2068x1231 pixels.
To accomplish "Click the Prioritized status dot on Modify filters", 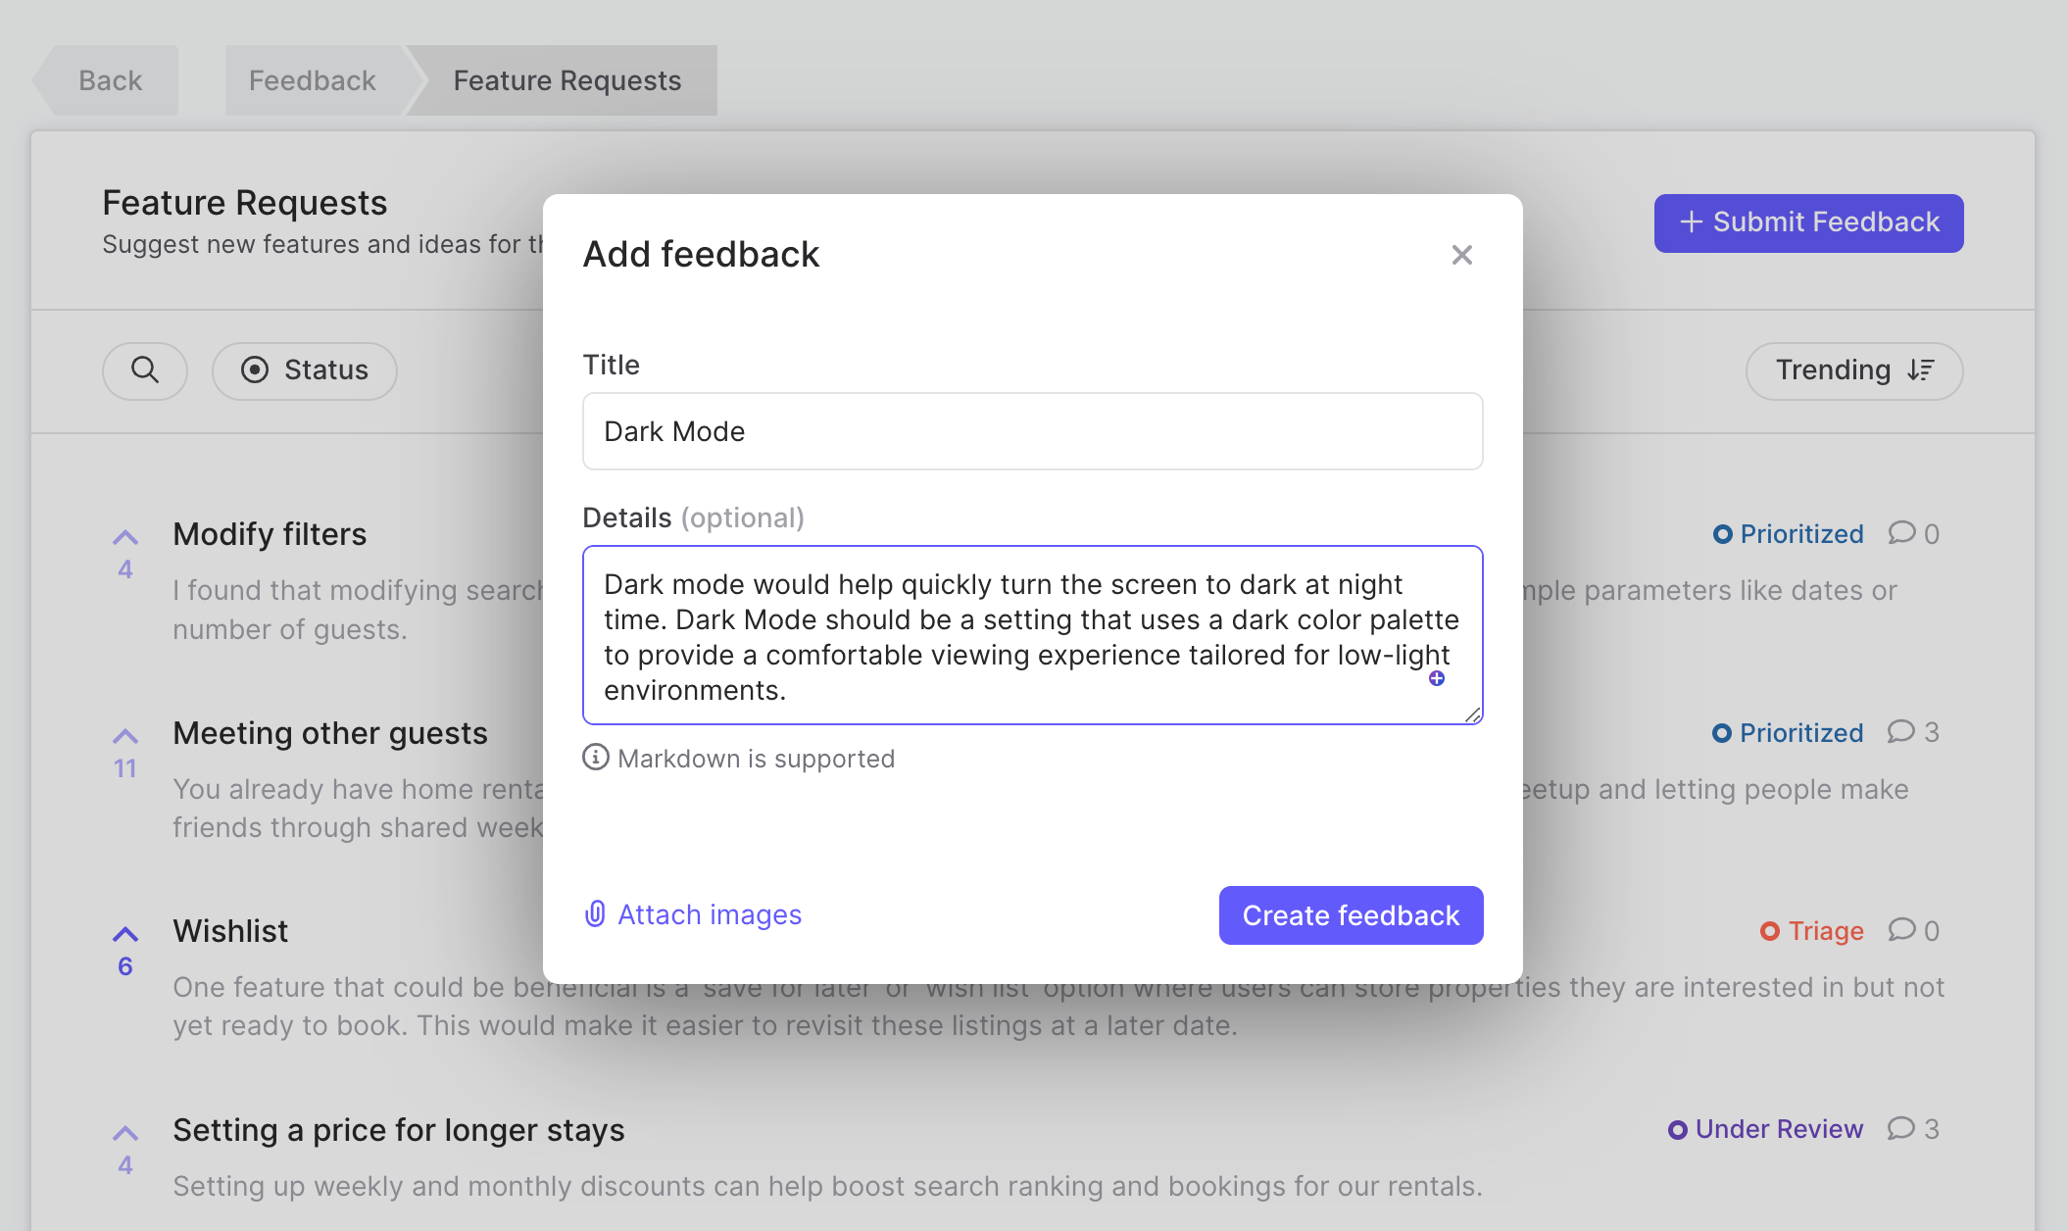I will coord(1722,534).
